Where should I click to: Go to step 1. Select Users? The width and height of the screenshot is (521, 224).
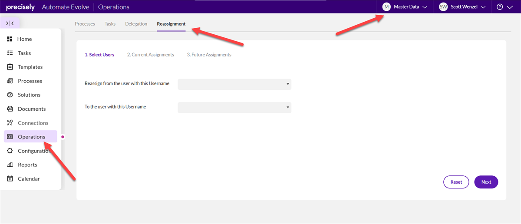(99, 55)
